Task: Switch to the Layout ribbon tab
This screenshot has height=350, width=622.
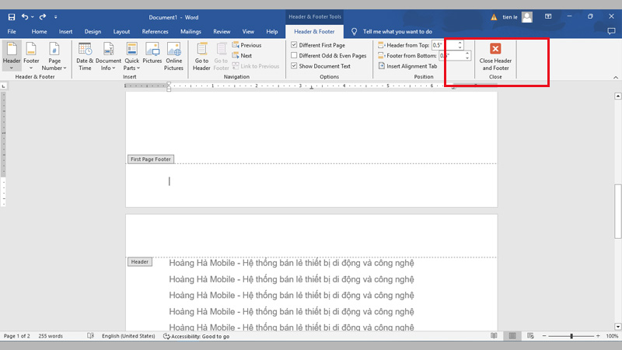Action: [x=121, y=32]
